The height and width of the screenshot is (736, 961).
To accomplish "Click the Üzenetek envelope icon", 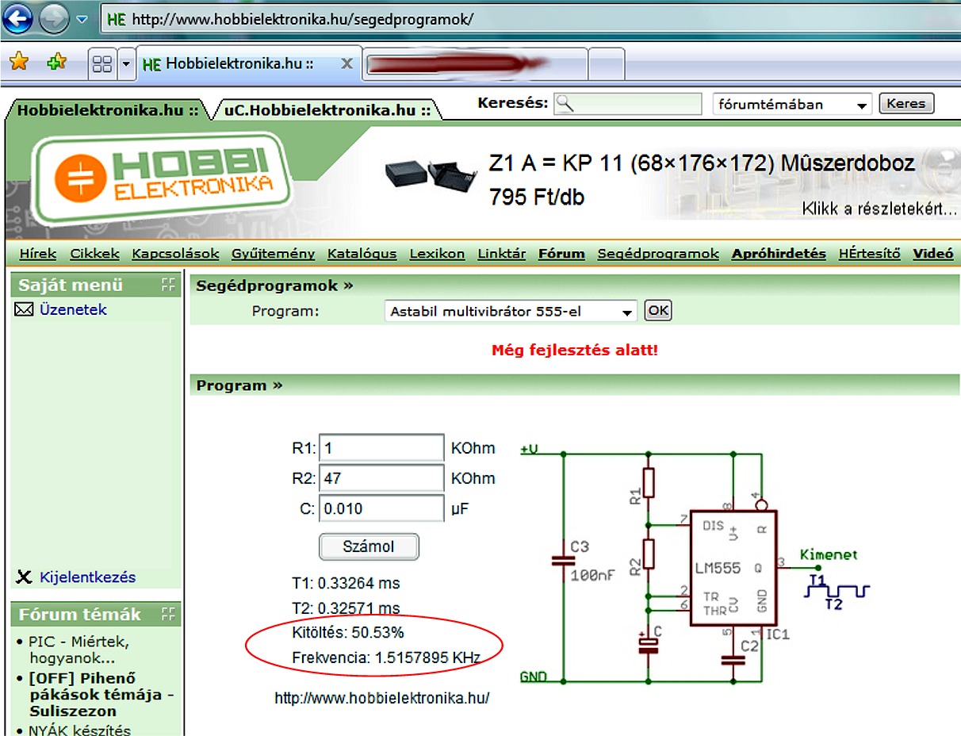I will coord(24,310).
